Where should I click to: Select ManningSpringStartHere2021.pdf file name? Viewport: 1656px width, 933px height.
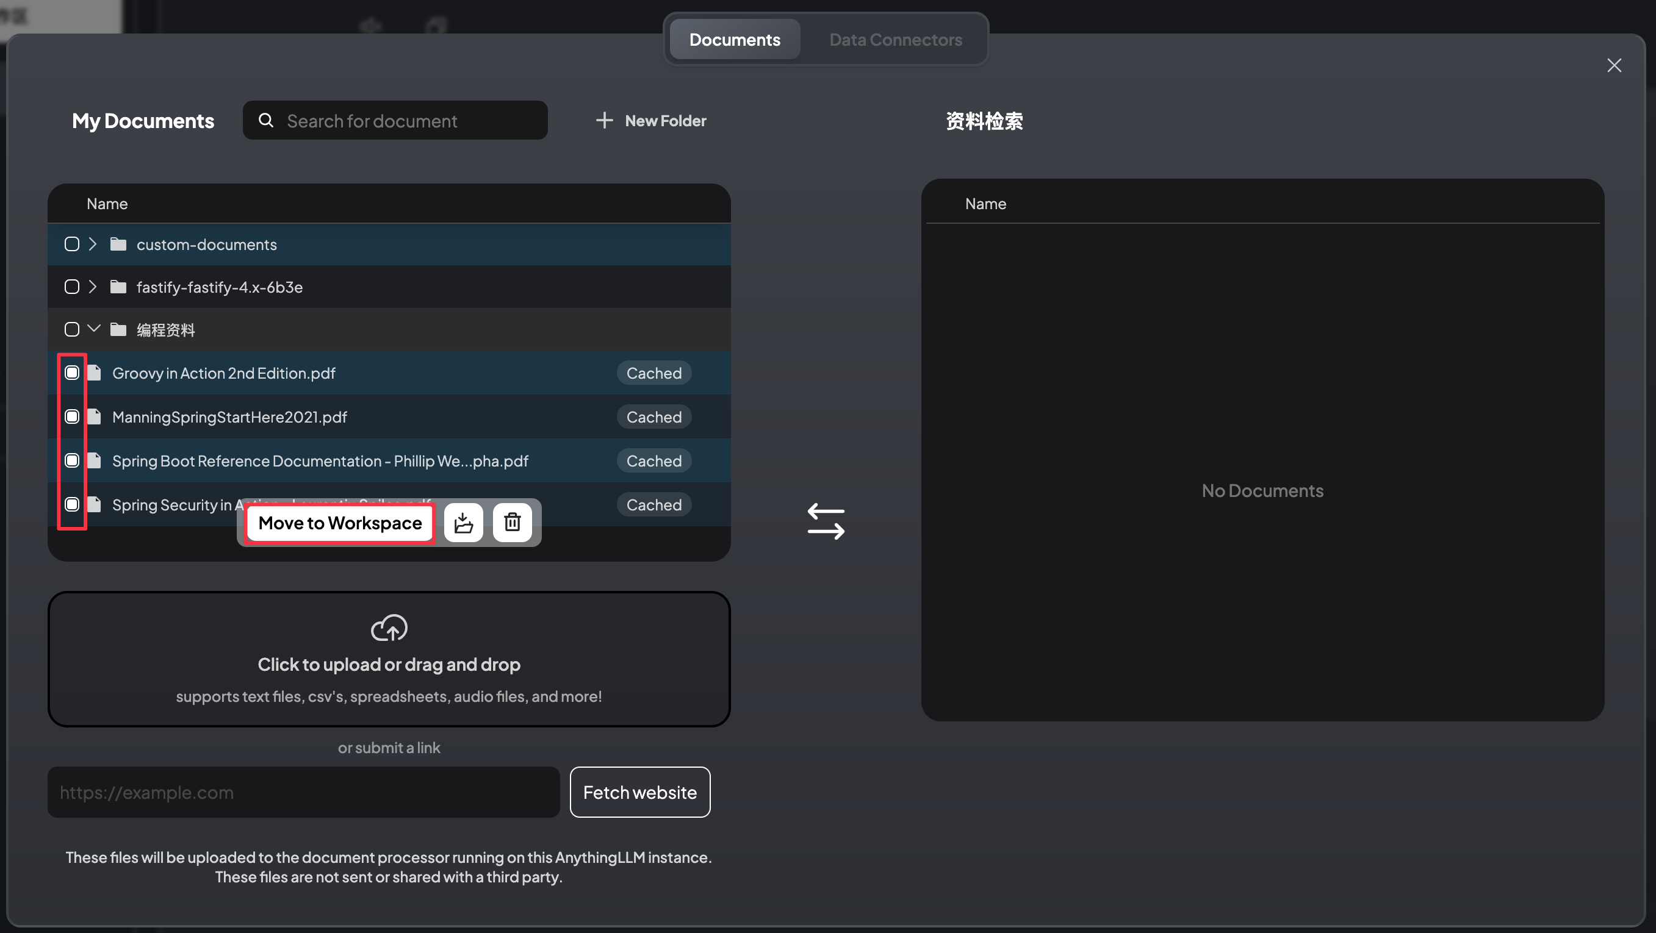coord(229,416)
